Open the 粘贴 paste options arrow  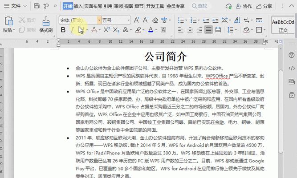[x=14, y=30]
